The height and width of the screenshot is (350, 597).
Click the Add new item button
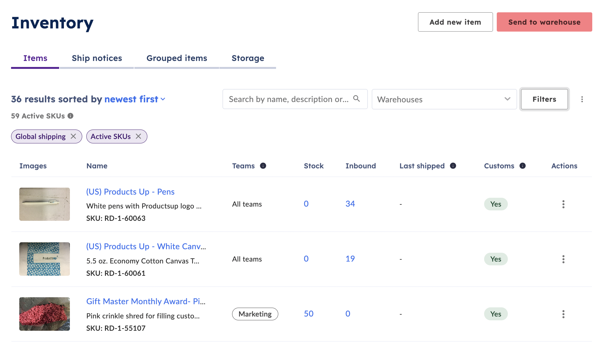[455, 22]
